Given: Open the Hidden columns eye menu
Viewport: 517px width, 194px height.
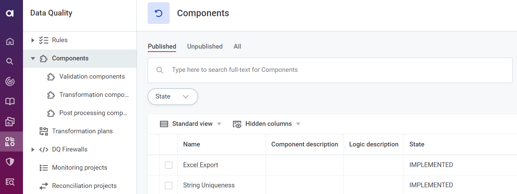Looking at the screenshot, I should point(267,124).
